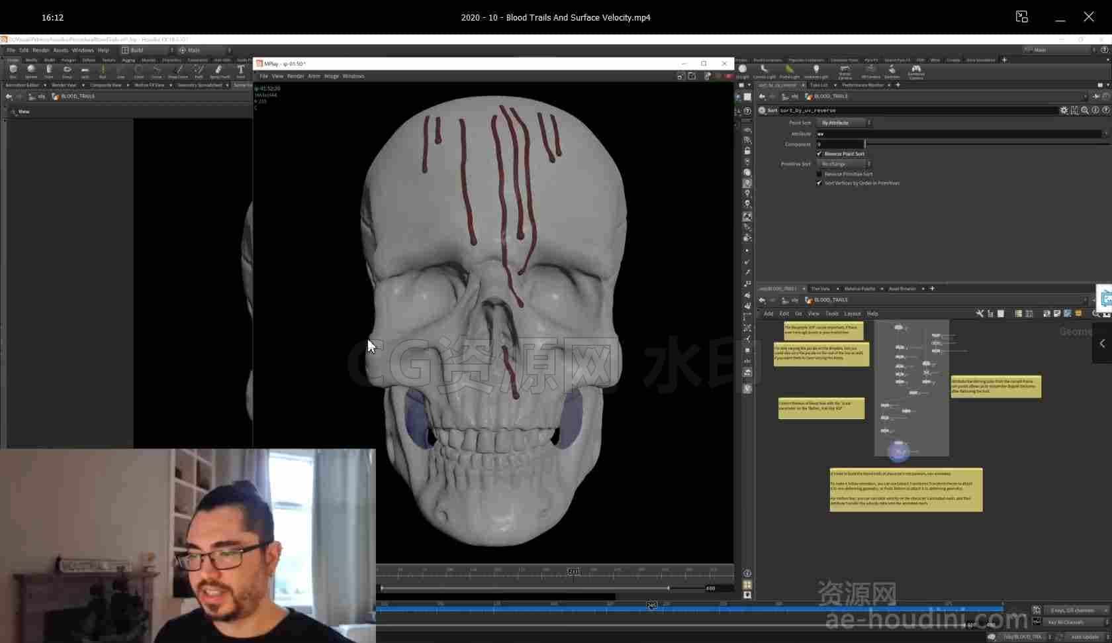Click the Houdini main timeline frame marker
This screenshot has width=1112, height=643.
(x=652, y=605)
